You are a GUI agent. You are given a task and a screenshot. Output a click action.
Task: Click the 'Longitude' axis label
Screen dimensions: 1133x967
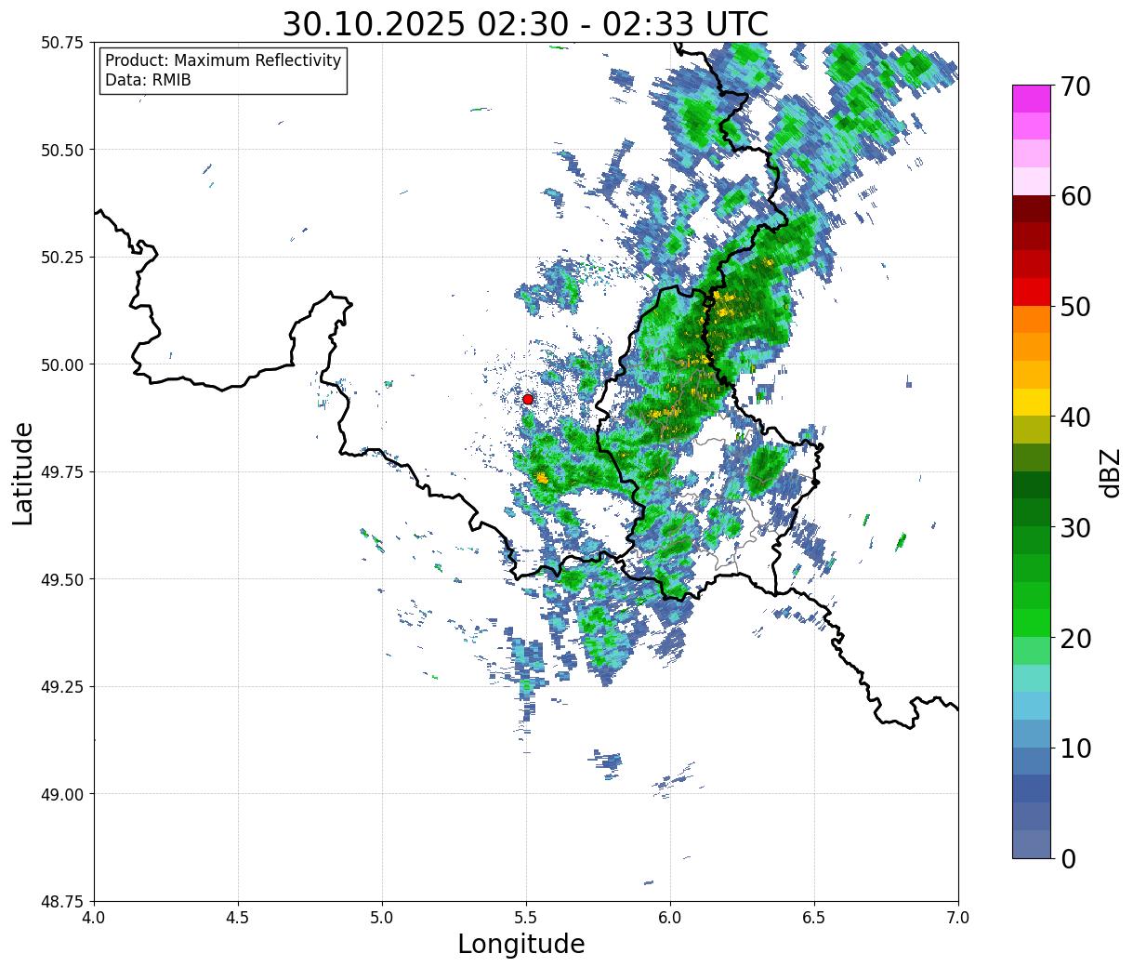point(521,944)
